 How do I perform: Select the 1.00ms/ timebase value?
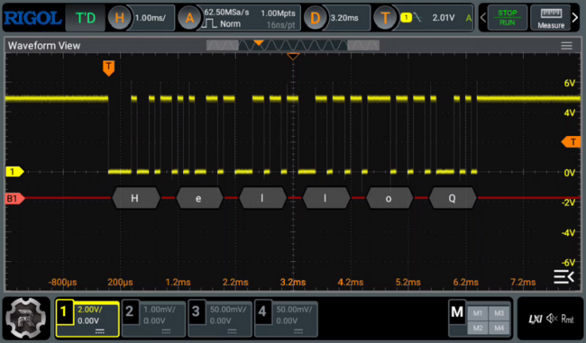click(x=151, y=18)
